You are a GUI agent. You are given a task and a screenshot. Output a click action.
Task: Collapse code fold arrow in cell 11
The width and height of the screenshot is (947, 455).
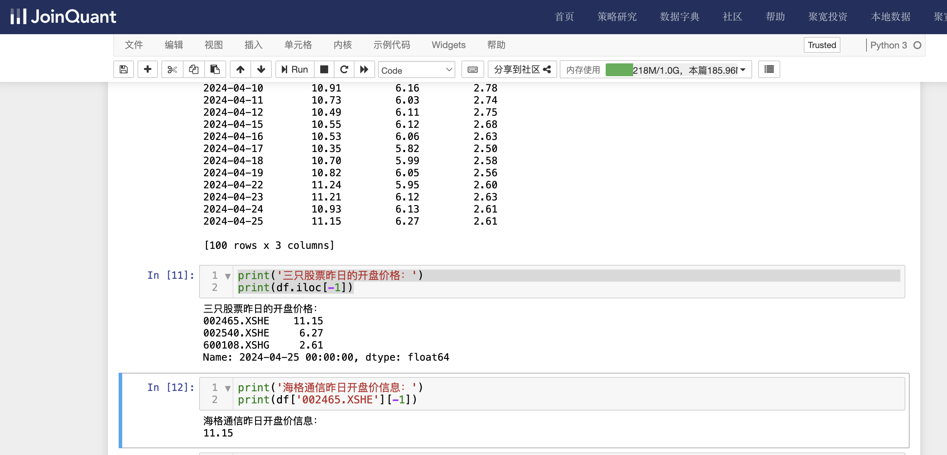pos(228,276)
